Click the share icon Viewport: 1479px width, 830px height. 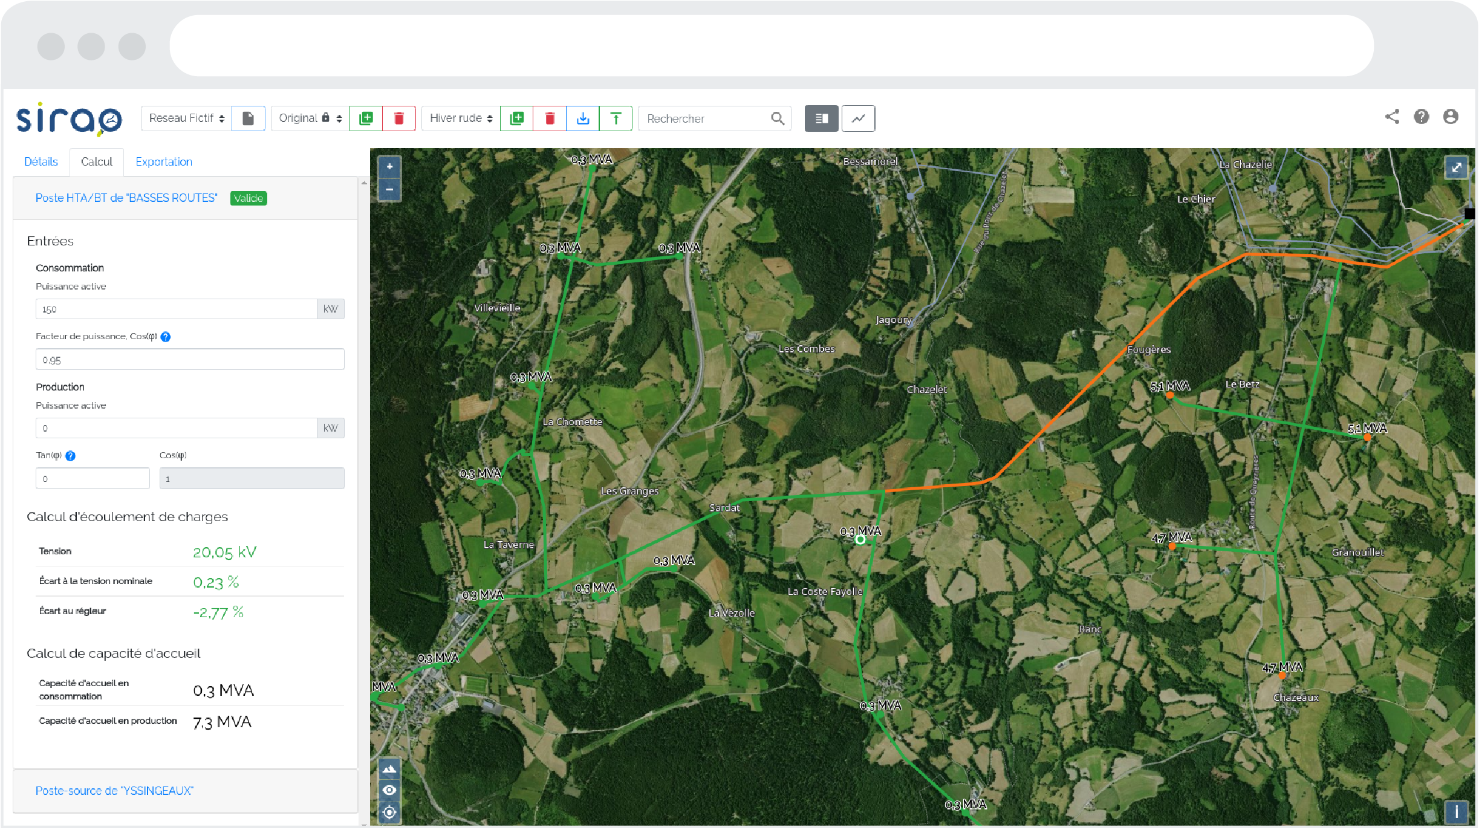(1392, 117)
